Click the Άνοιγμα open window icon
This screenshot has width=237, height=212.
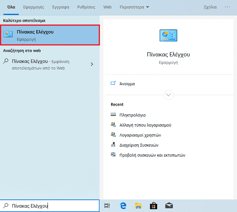click(x=113, y=83)
